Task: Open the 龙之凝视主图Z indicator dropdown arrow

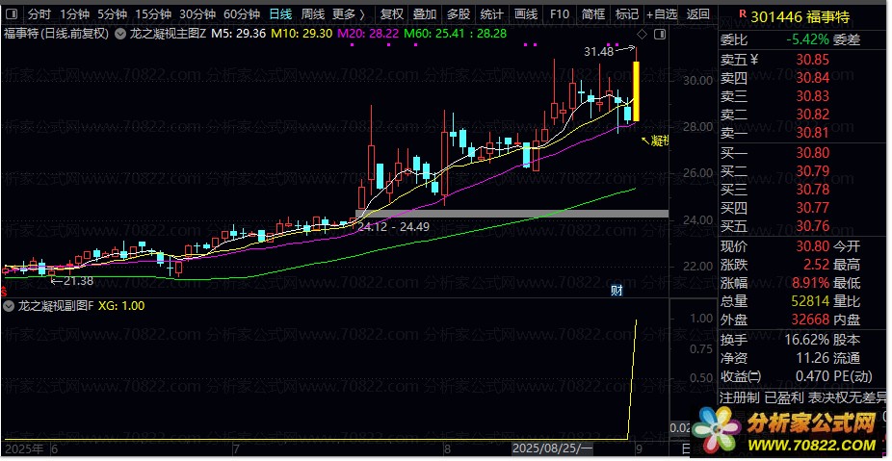Action: pyautogui.click(x=120, y=34)
